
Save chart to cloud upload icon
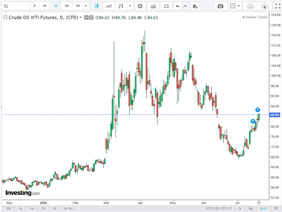coord(265,6)
